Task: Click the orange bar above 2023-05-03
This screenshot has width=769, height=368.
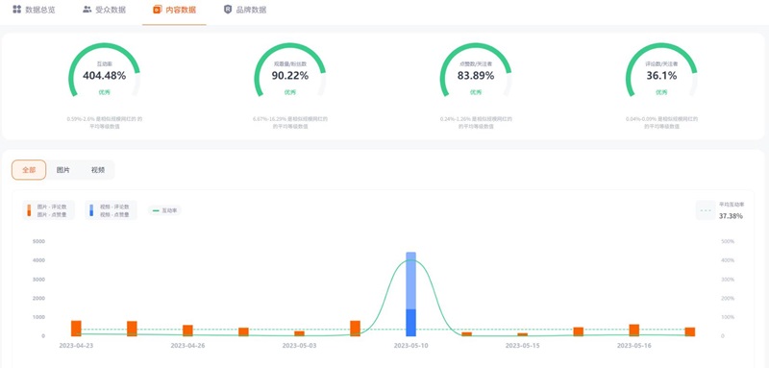Action: tap(299, 333)
